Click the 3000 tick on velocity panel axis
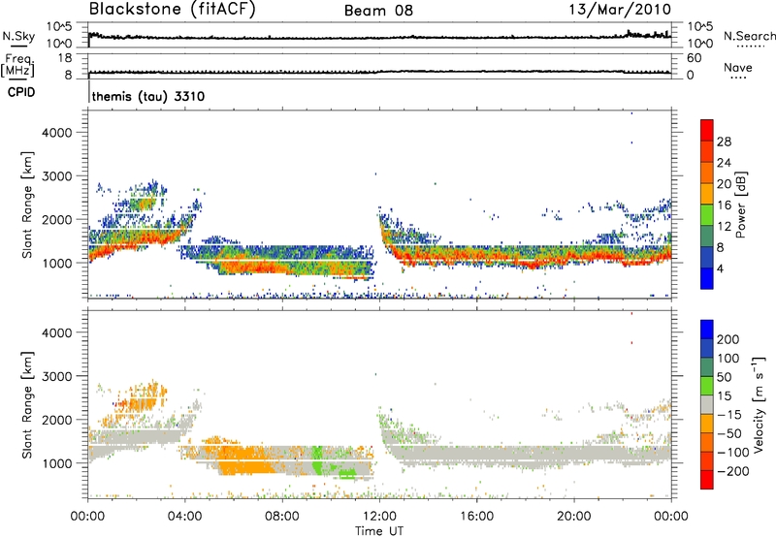The width and height of the screenshot is (776, 537). pos(56,376)
